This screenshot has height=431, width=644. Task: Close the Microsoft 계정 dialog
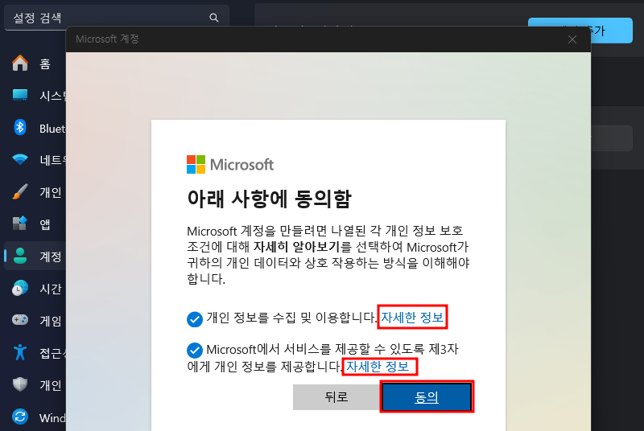tap(572, 39)
